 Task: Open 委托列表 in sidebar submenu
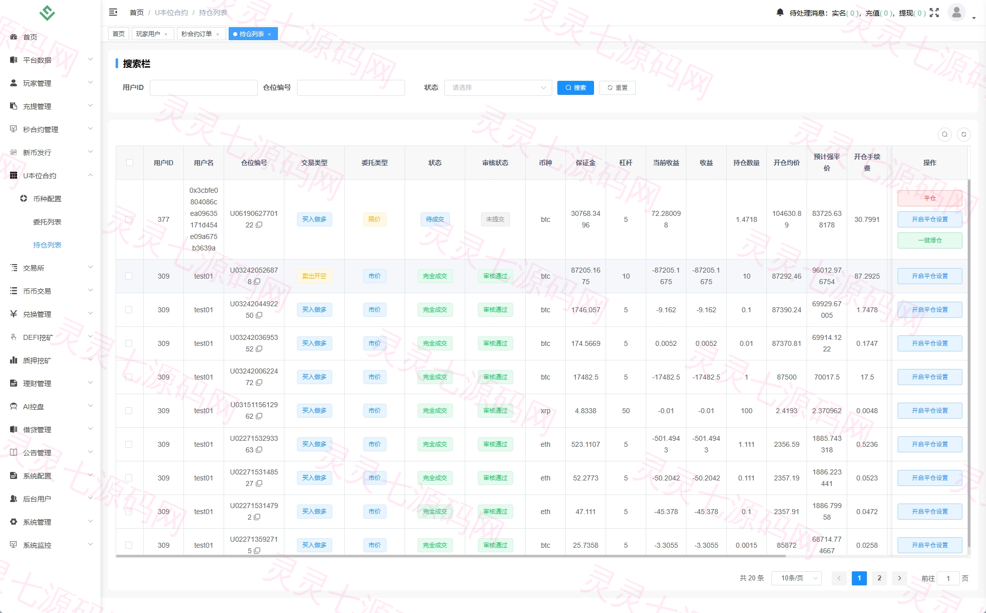47,222
